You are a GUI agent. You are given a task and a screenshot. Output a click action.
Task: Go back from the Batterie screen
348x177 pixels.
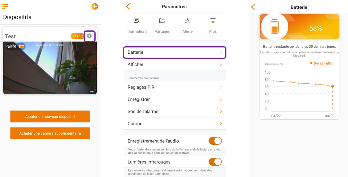[253, 7]
